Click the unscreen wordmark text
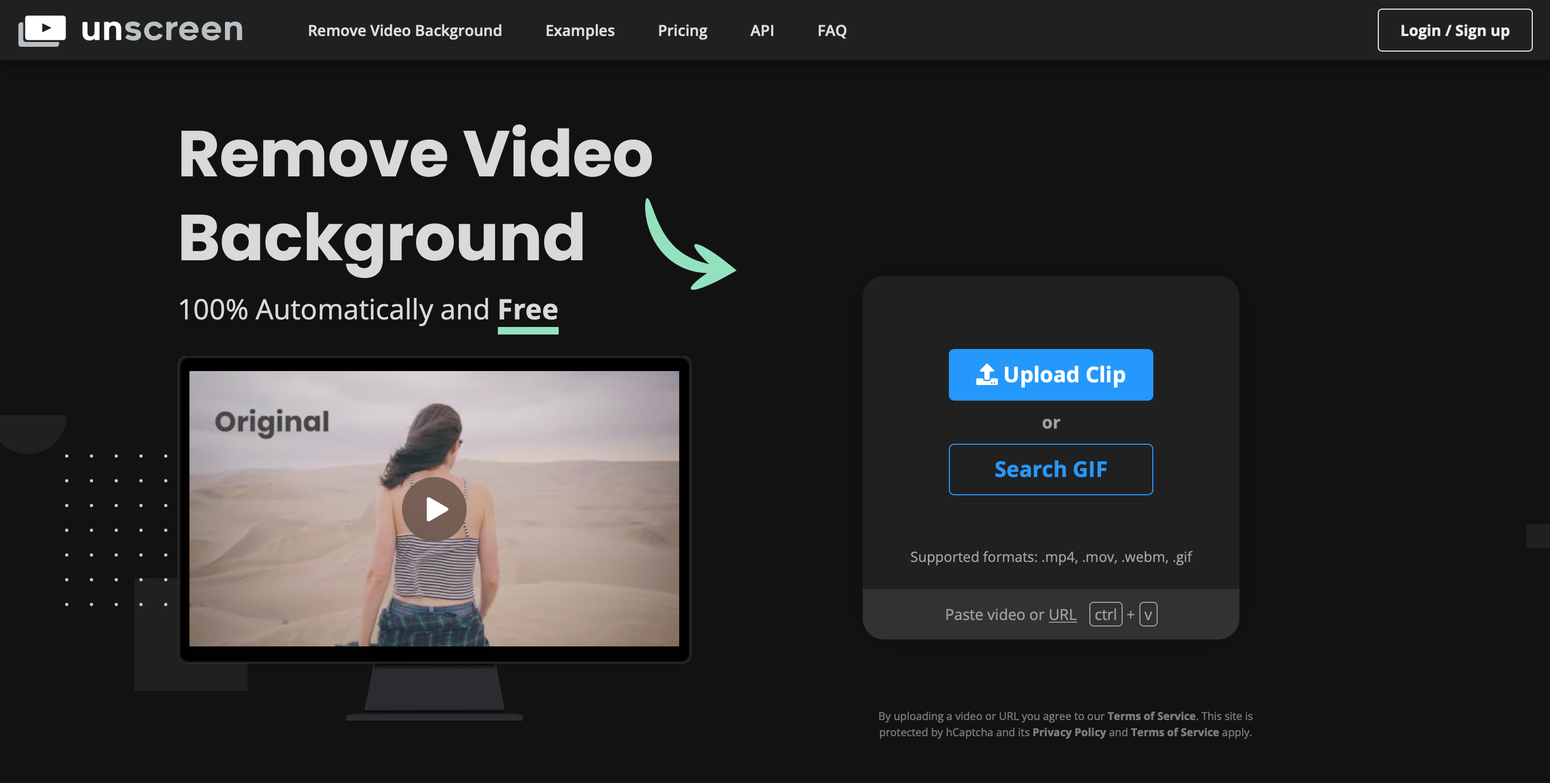The image size is (1550, 783). point(162,30)
